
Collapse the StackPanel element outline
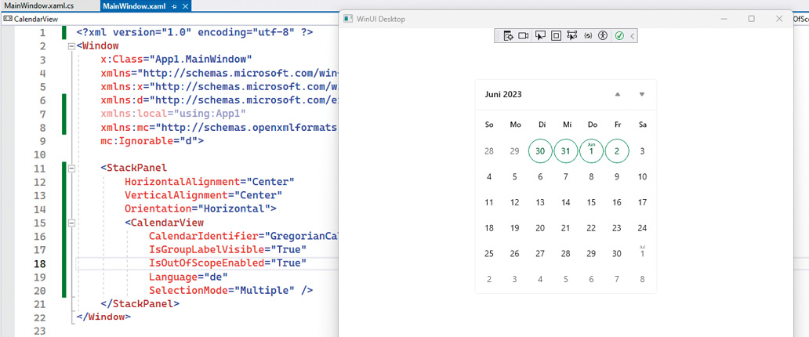pos(71,168)
